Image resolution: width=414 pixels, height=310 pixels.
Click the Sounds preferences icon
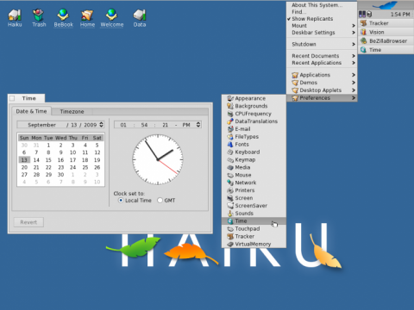[230, 214]
